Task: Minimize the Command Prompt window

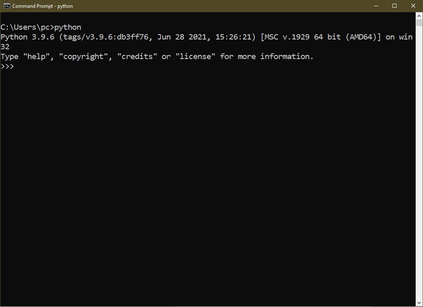Action: 376,6
